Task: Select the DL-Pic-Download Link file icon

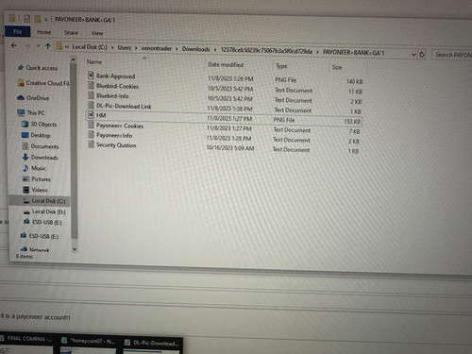Action: (x=91, y=105)
